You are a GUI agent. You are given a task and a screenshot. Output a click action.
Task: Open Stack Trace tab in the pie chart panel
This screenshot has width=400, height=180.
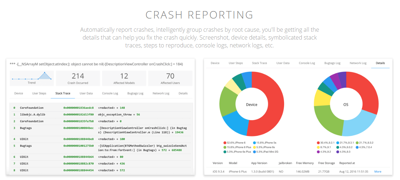259,63
